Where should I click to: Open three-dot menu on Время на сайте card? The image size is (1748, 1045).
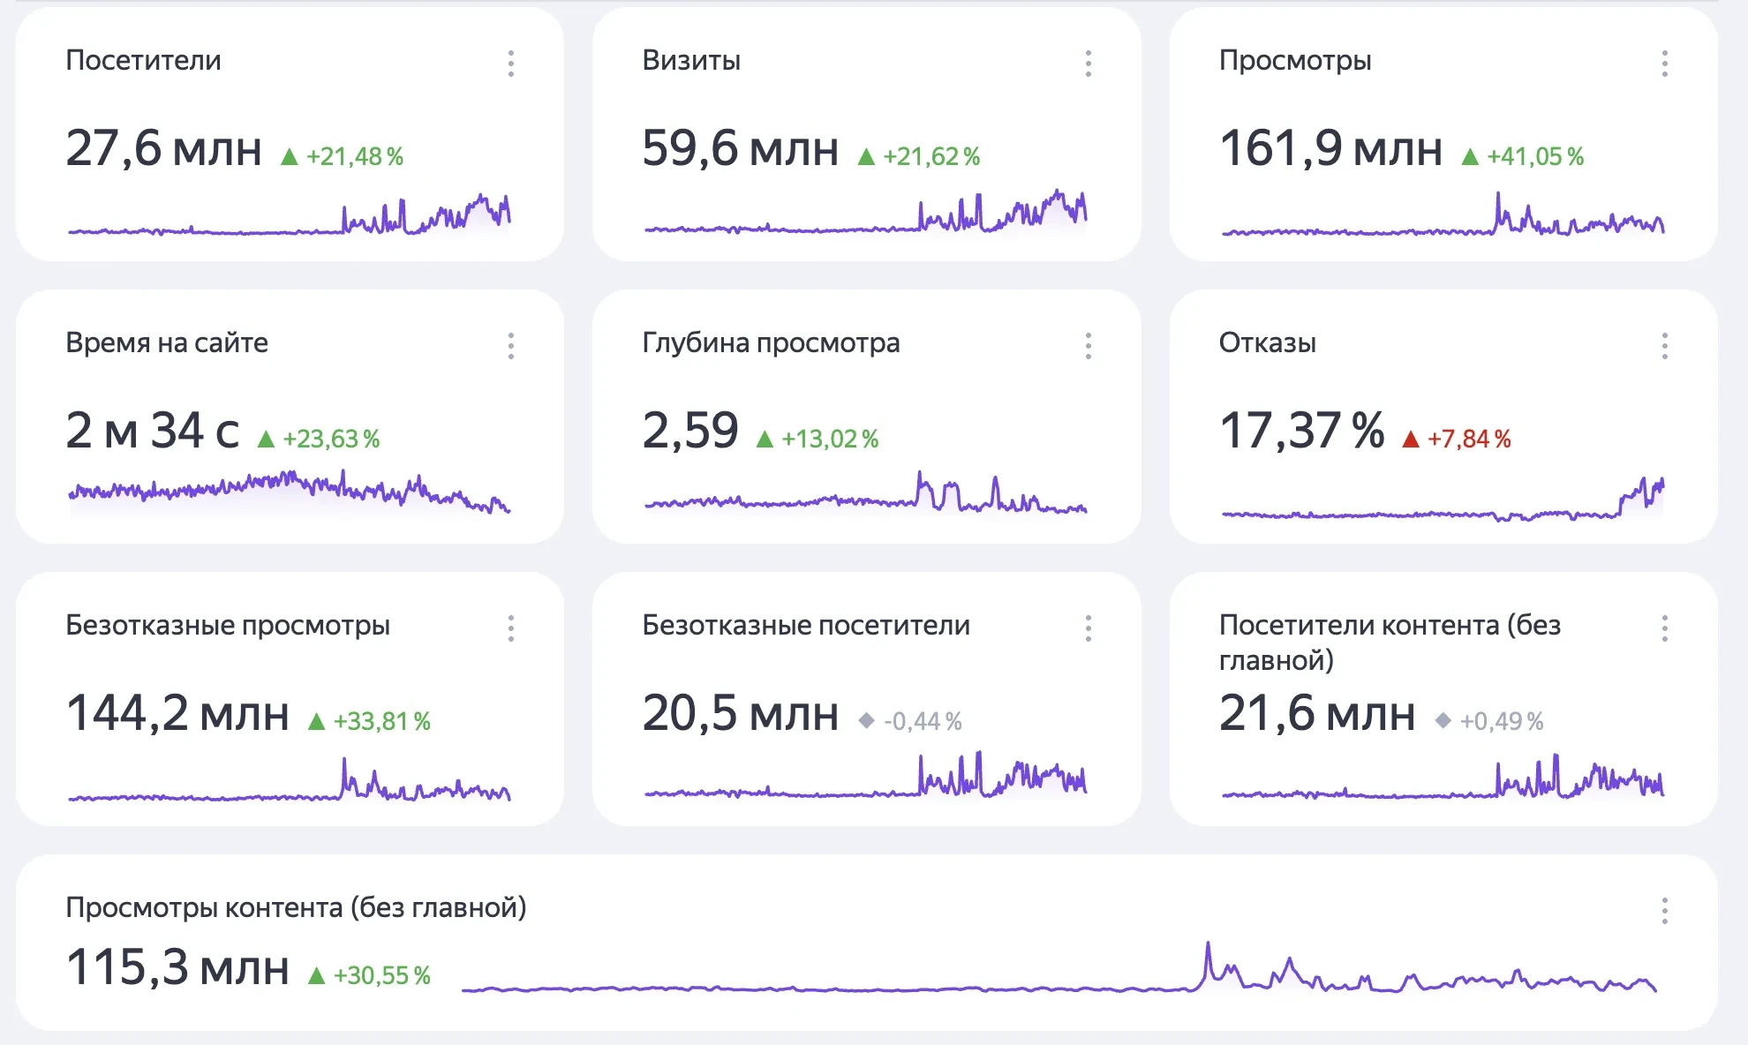pyautogui.click(x=511, y=346)
